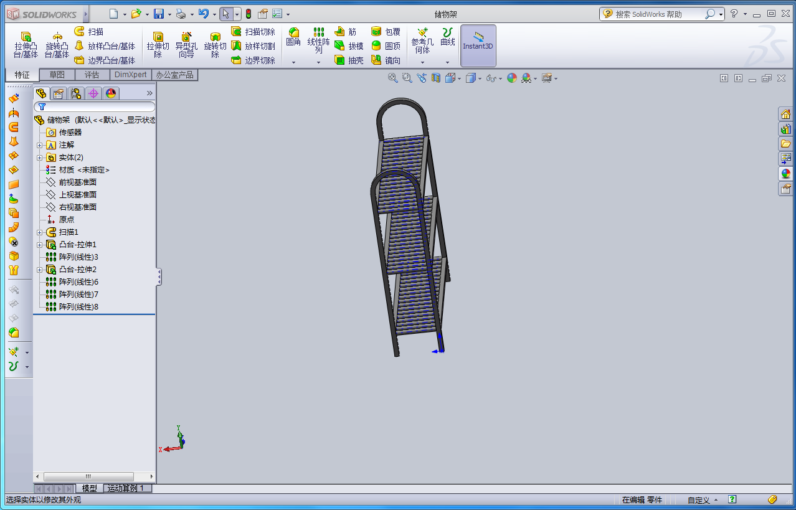Screen dimensions: 796x510
Task: Select the Draft (拔模) tool
Action: [x=349, y=46]
